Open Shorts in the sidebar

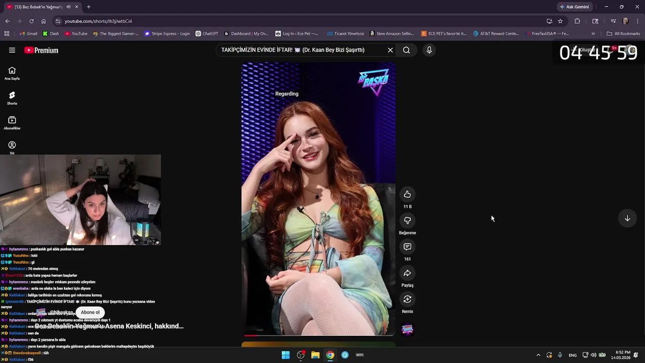(12, 98)
